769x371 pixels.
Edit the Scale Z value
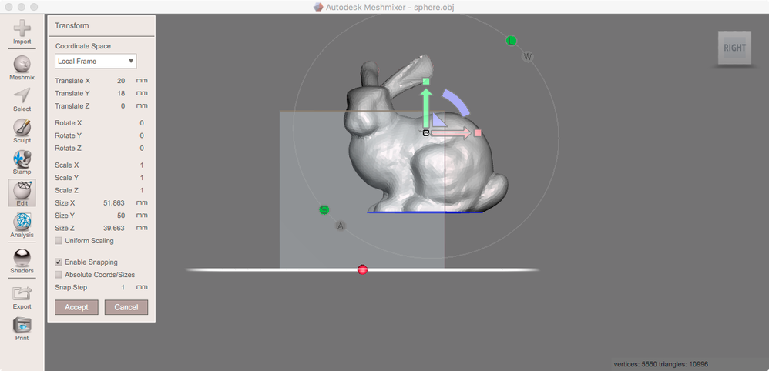(142, 191)
